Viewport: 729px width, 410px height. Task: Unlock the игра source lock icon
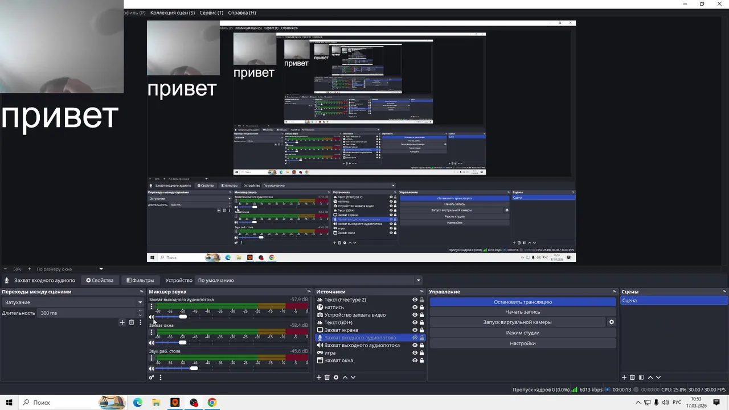pyautogui.click(x=421, y=353)
